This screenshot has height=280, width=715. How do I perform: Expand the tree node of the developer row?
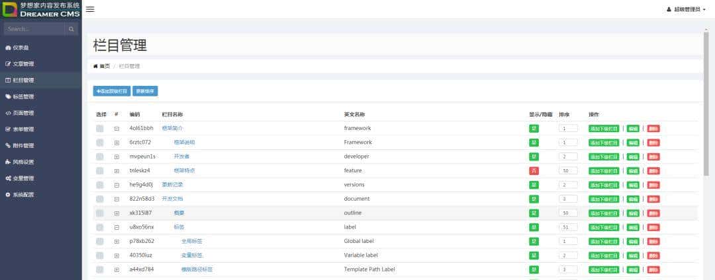(117, 157)
